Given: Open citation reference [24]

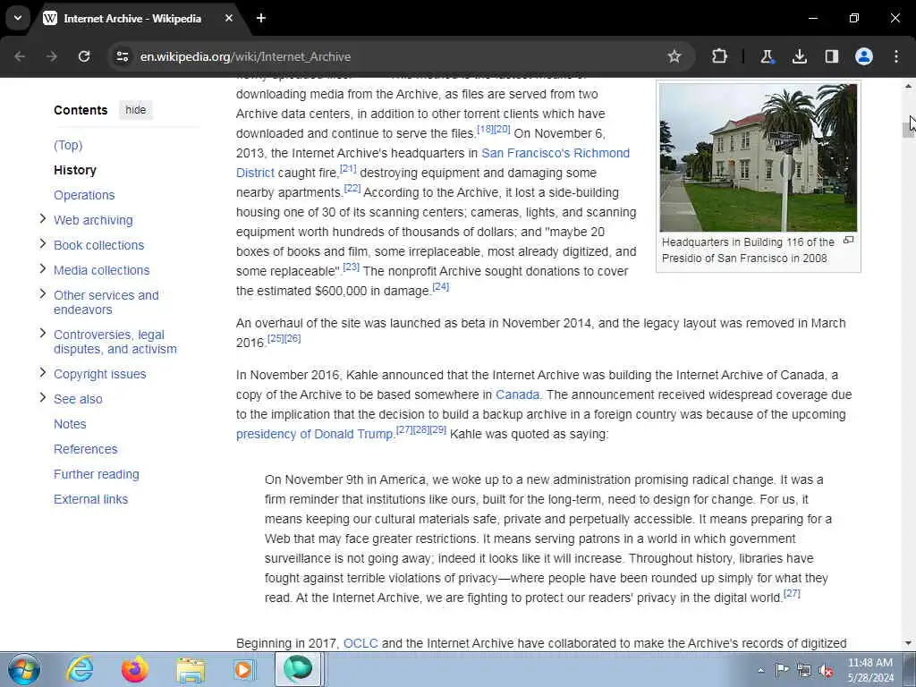Looking at the screenshot, I should pos(440,286).
